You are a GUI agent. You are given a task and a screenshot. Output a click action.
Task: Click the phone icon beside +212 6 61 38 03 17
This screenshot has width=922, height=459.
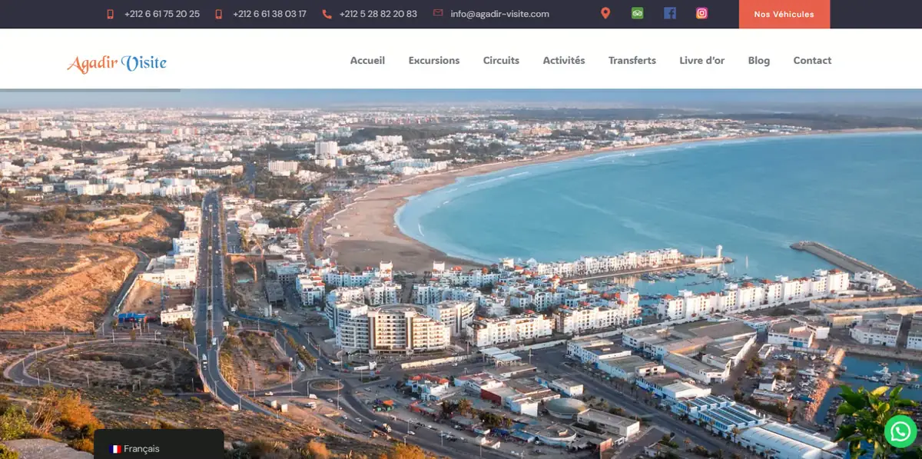click(218, 14)
